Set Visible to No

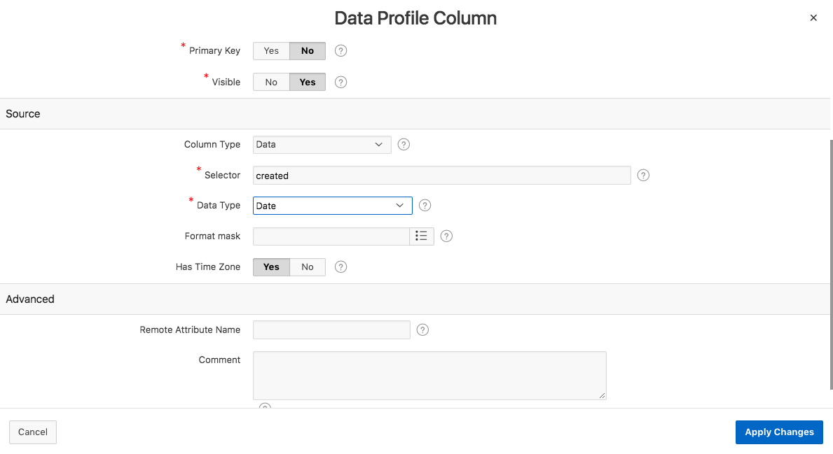[271, 82]
